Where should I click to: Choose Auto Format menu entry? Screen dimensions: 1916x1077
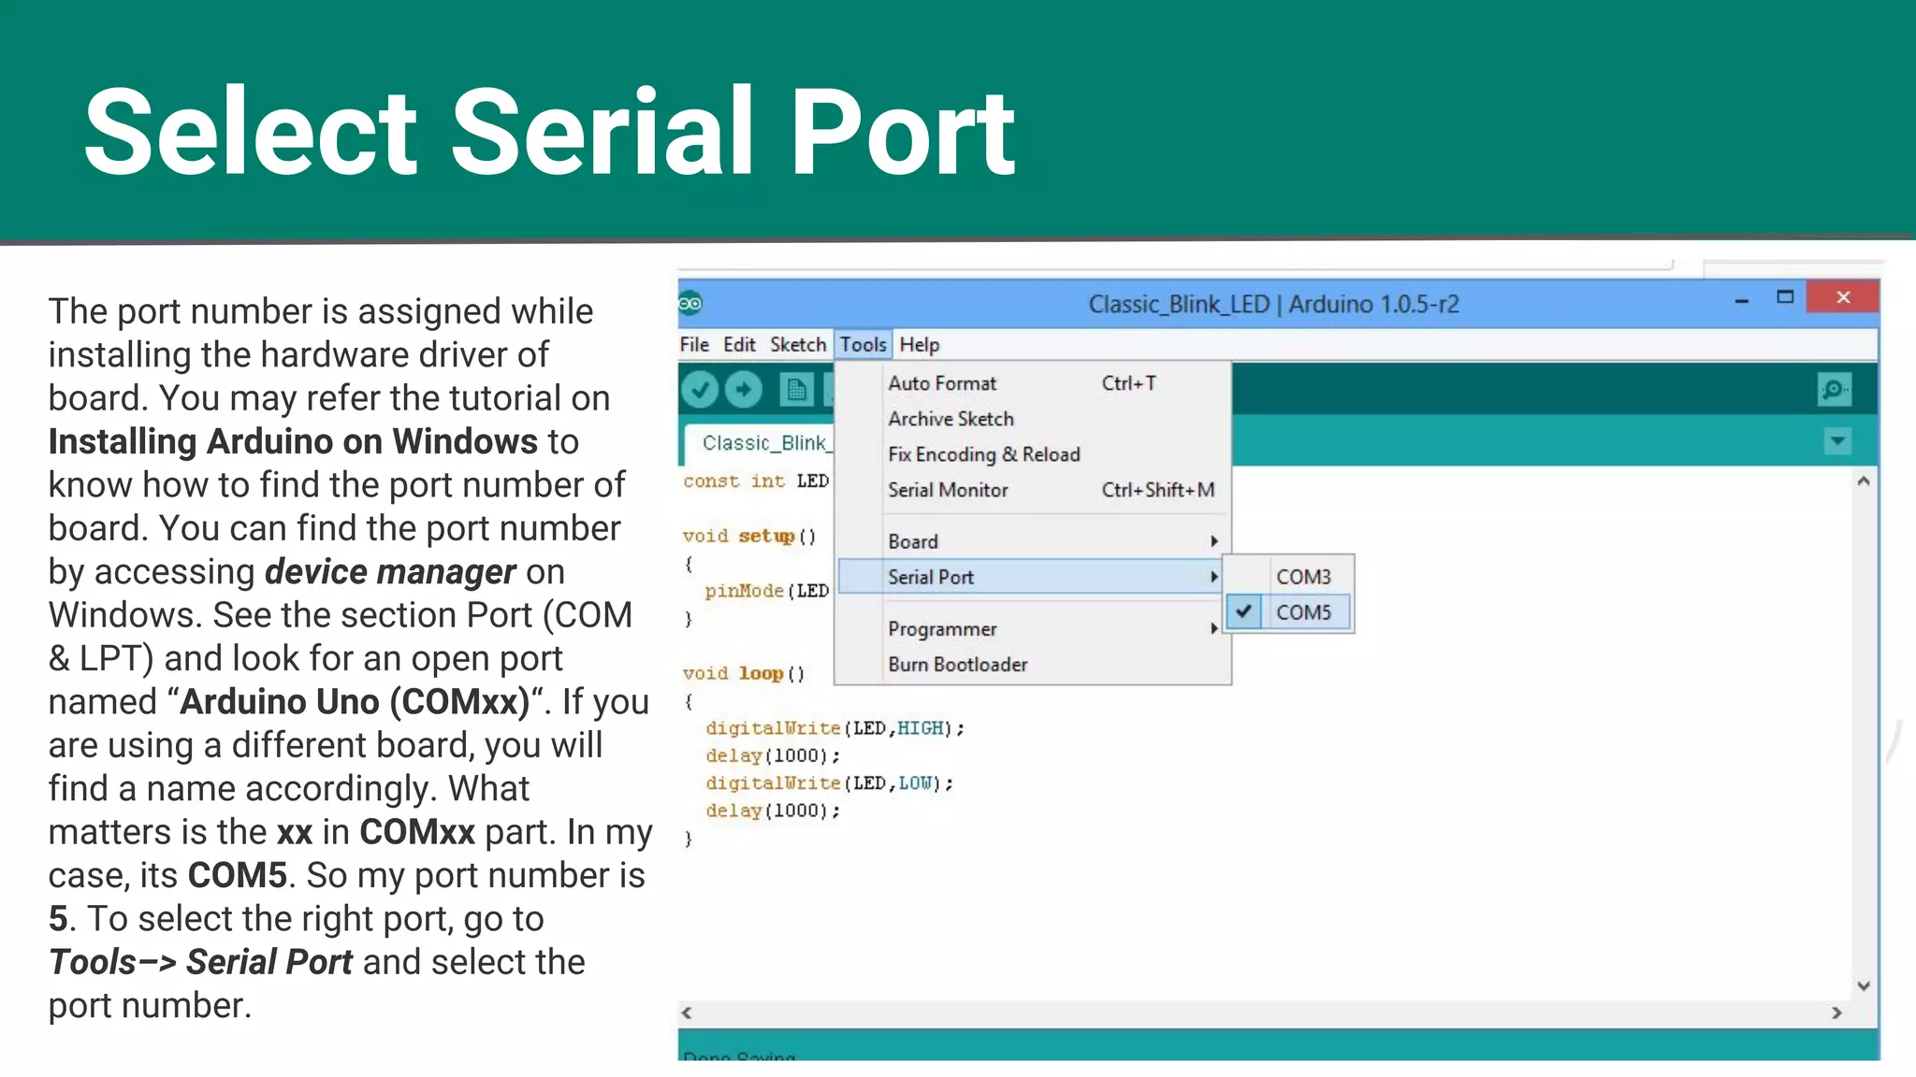942,383
